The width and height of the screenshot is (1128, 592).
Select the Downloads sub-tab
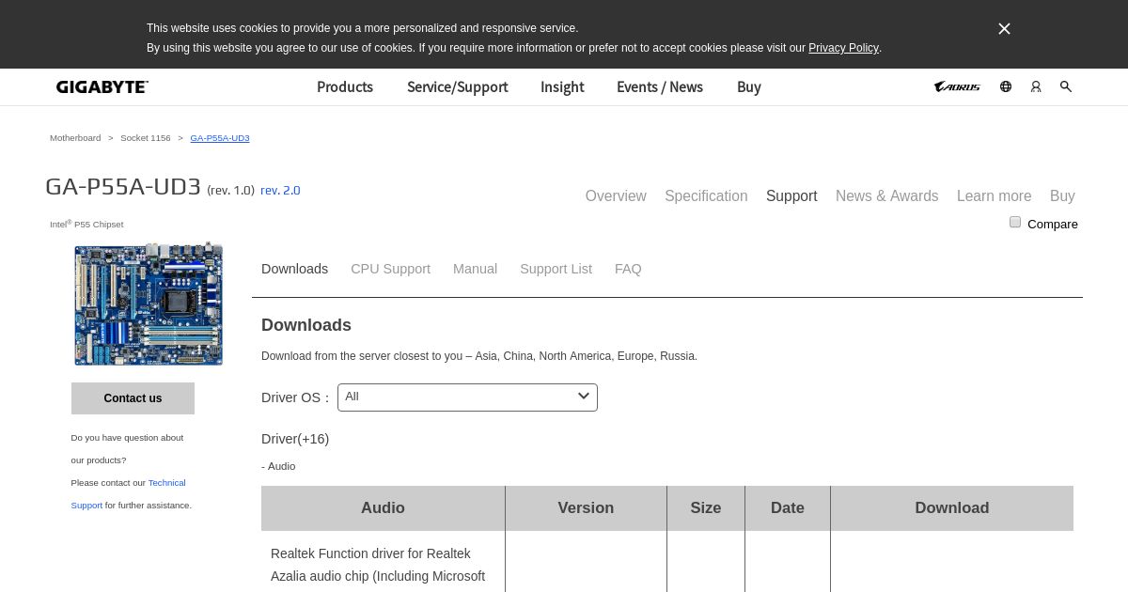[x=294, y=269]
